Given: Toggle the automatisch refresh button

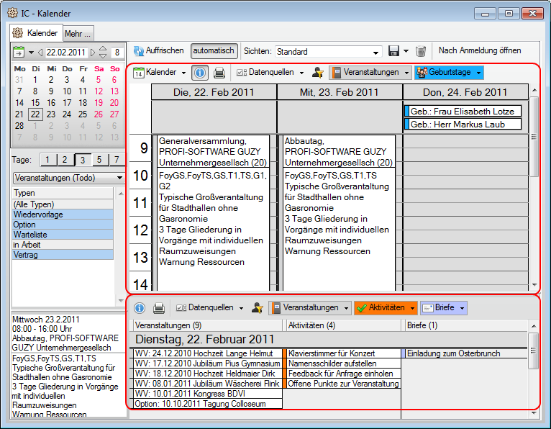Looking at the screenshot, I should (x=214, y=51).
